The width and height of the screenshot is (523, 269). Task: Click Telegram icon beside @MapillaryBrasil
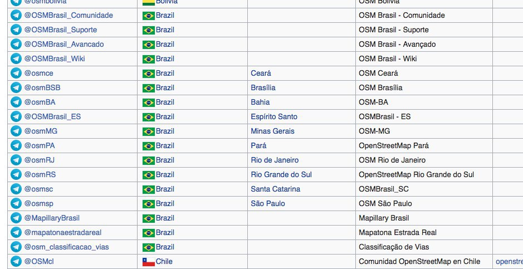pos(16,218)
